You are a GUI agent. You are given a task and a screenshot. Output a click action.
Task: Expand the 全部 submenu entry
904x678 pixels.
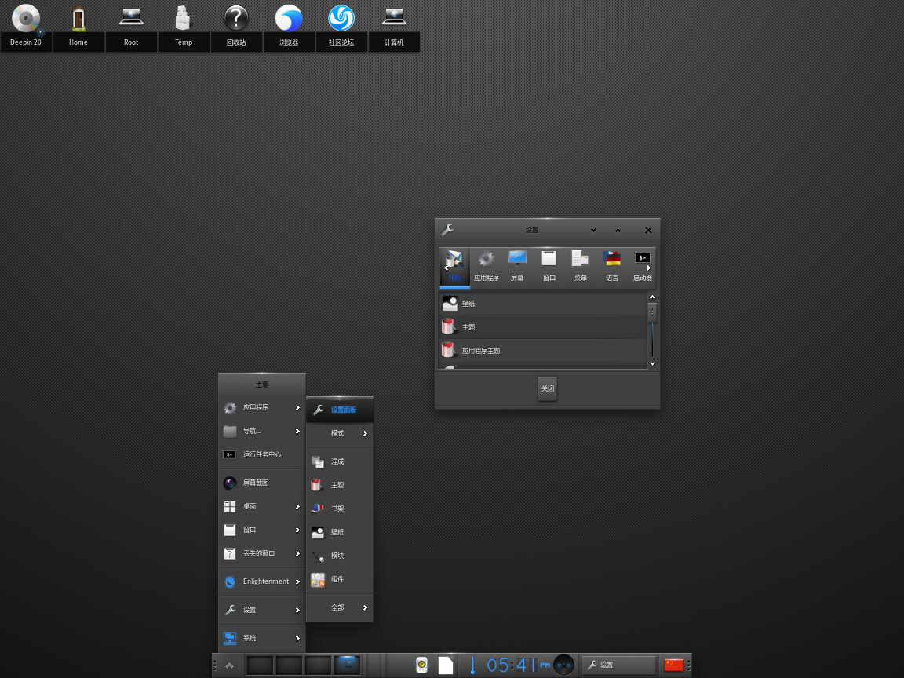click(x=339, y=607)
